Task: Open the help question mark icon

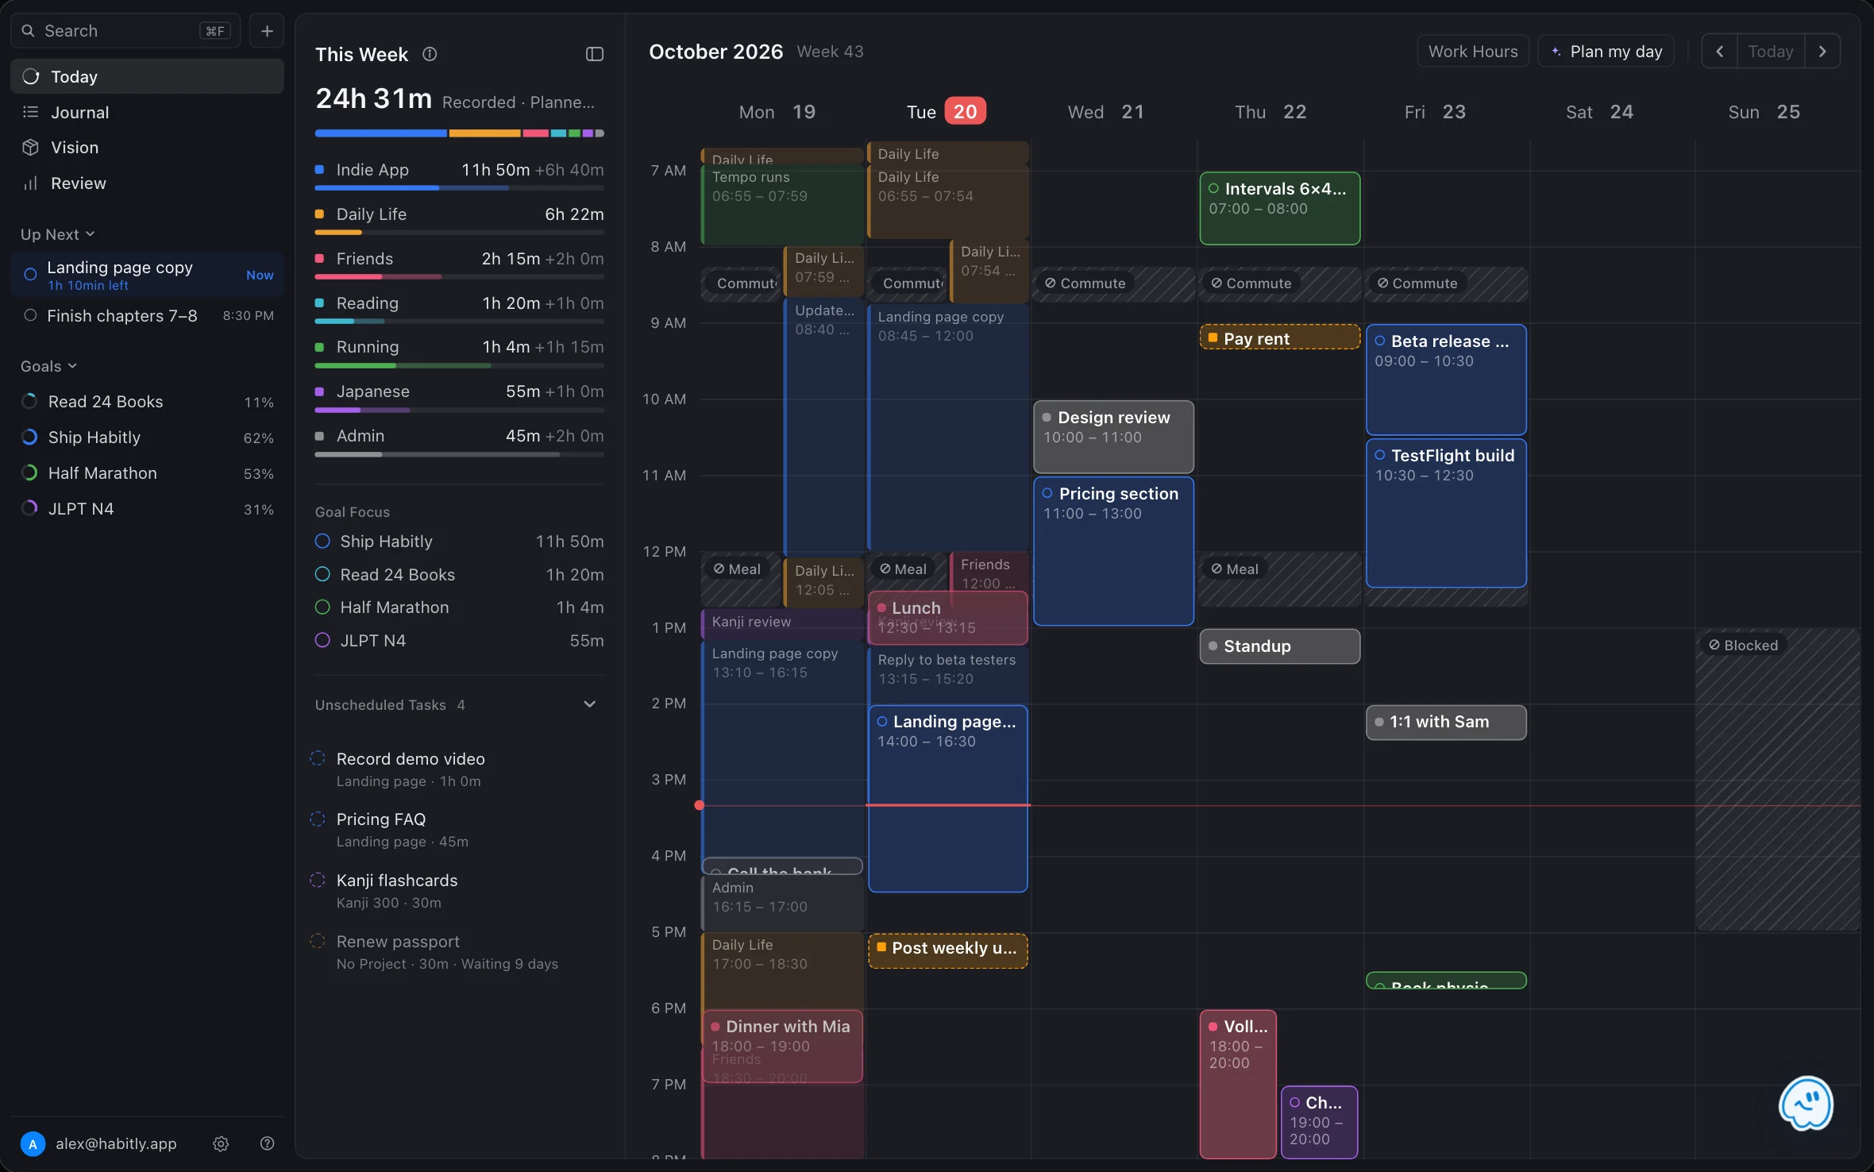Action: pos(267,1143)
